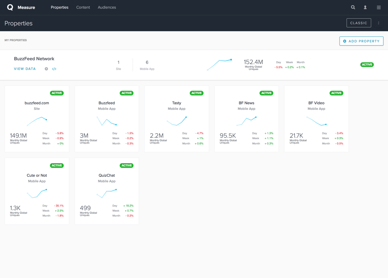This screenshot has width=388, height=278.
Task: Click the +18.2% day change value
Action: coord(128,206)
